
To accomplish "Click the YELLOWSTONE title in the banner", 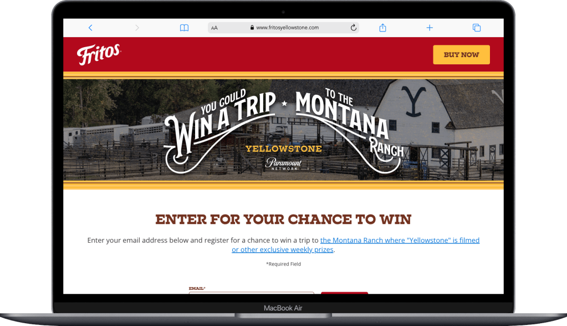I will coord(284,149).
